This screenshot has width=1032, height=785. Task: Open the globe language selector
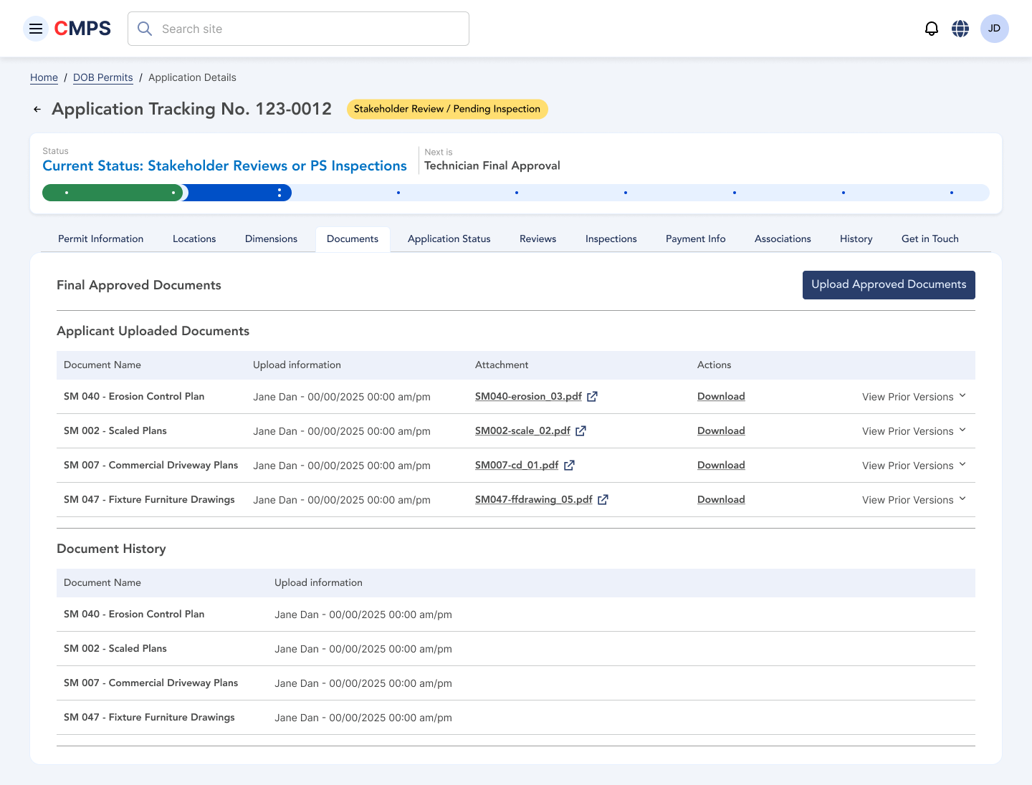960,29
